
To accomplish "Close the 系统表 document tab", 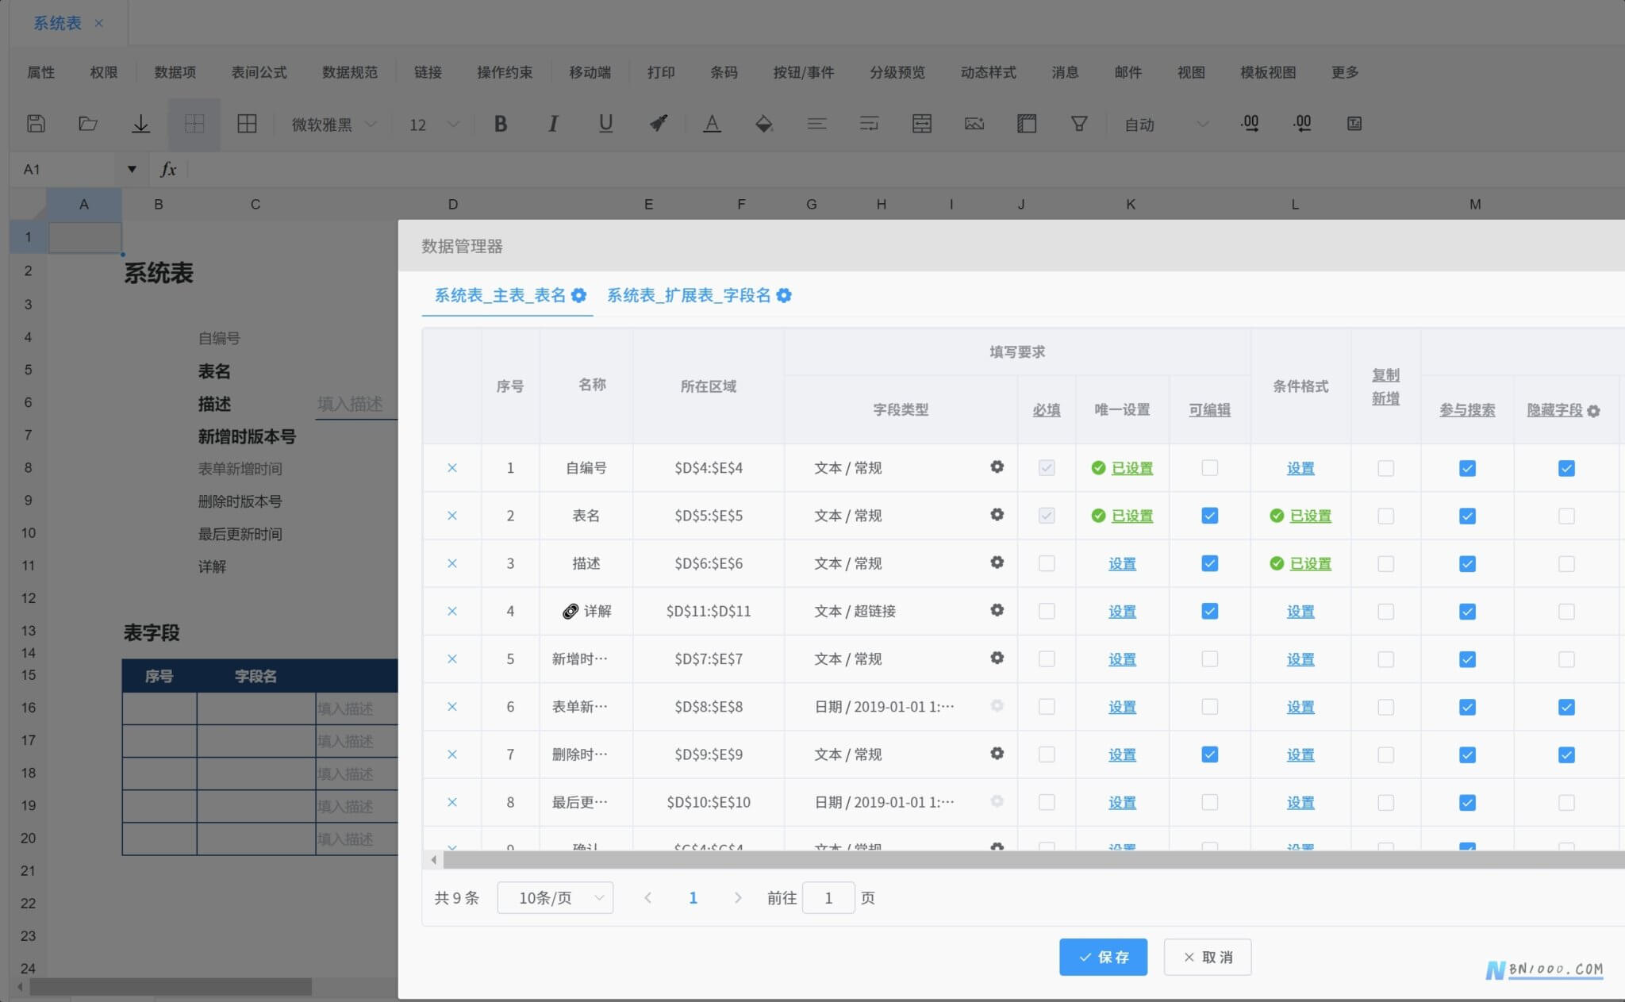I will (99, 23).
